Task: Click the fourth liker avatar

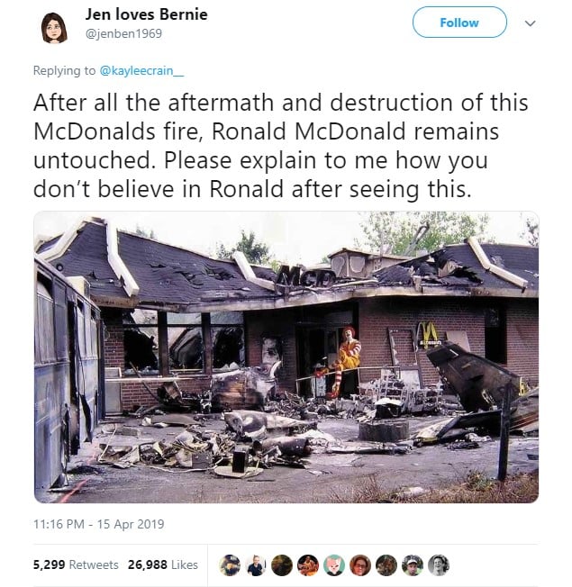Action: [x=308, y=564]
